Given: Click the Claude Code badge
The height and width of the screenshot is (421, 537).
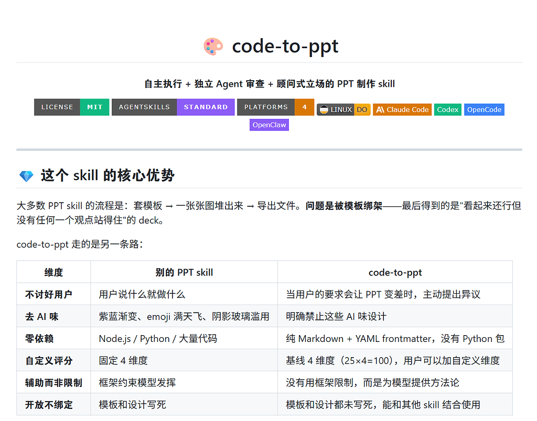Looking at the screenshot, I should tap(402, 110).
